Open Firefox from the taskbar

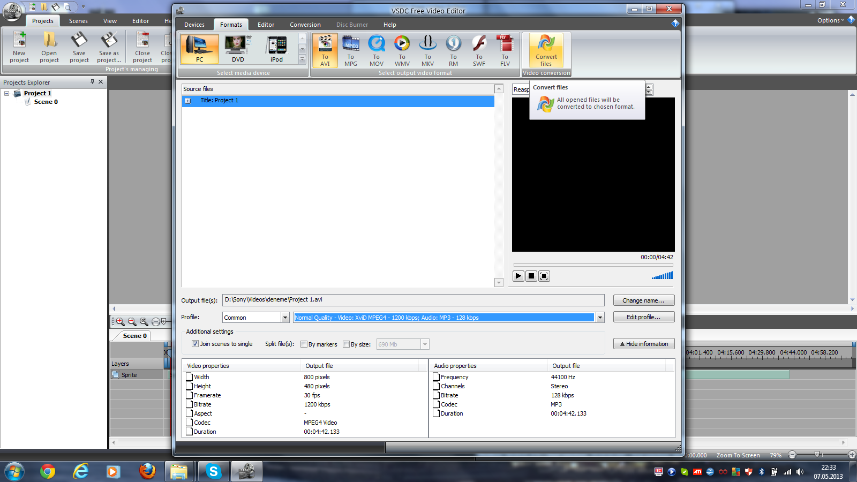[147, 471]
